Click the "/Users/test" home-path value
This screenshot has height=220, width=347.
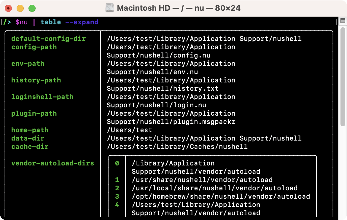point(129,130)
